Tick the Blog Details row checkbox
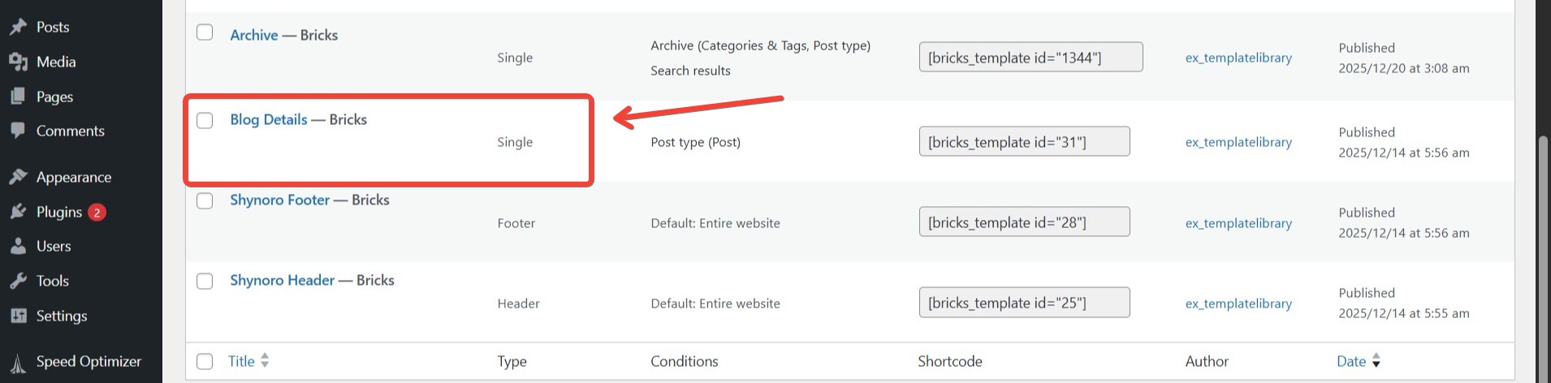The width and height of the screenshot is (1551, 383). 205,120
